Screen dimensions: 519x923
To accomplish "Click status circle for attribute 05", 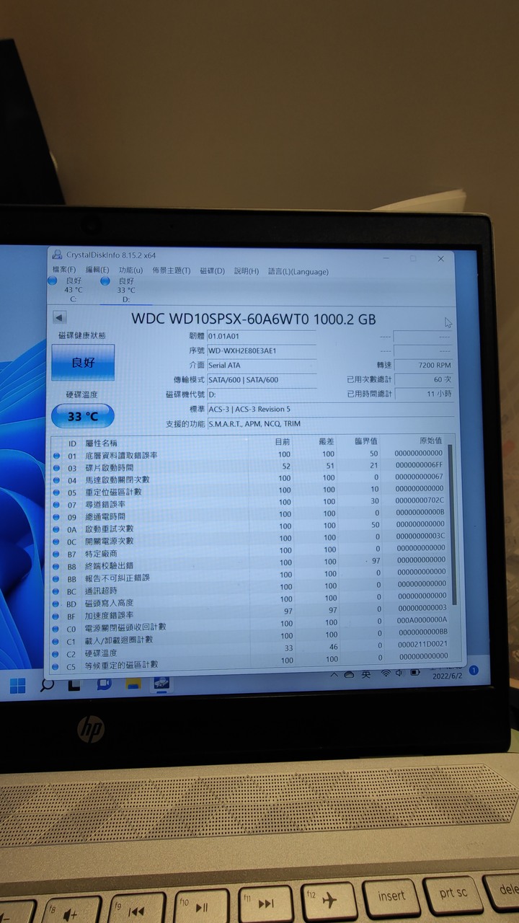I will [x=57, y=492].
